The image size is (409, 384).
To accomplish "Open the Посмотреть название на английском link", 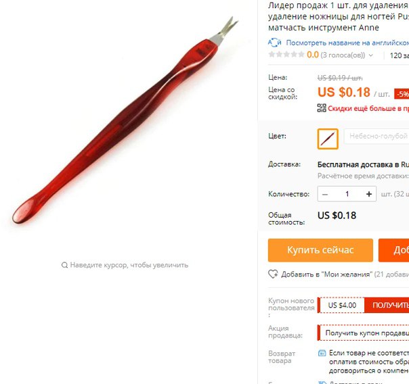I will (x=347, y=43).
